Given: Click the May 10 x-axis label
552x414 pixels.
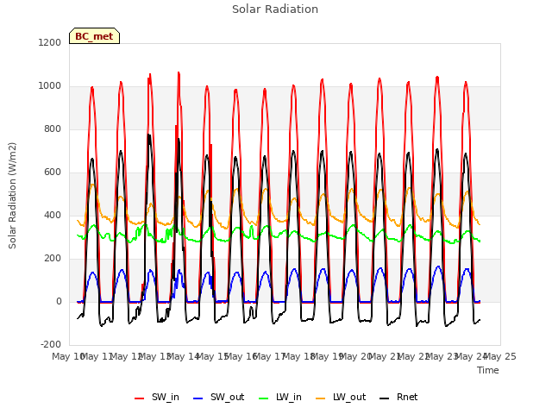Looking at the screenshot, I should click(x=69, y=356).
